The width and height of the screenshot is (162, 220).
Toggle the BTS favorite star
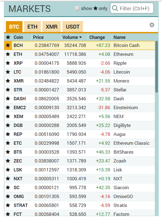click(x=8, y=152)
